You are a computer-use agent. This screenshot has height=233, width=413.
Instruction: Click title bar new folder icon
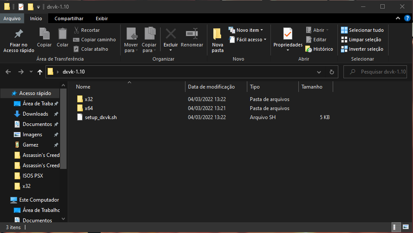click(x=30, y=6)
